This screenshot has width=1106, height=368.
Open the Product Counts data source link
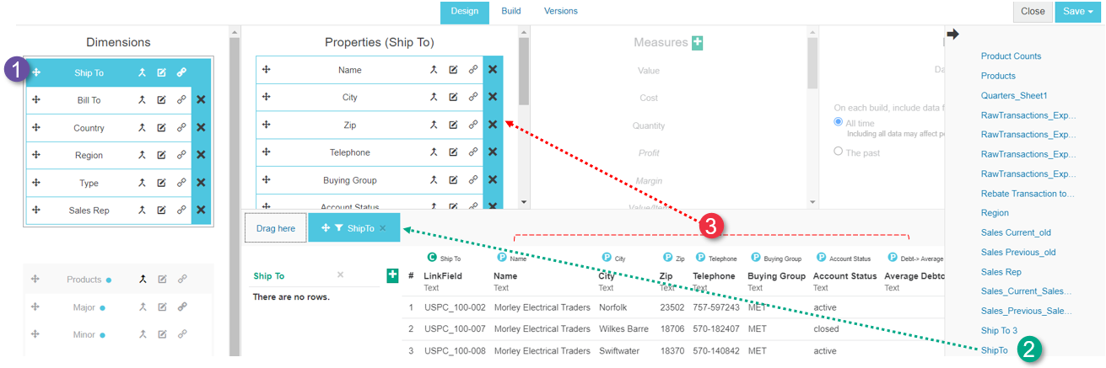1011,56
